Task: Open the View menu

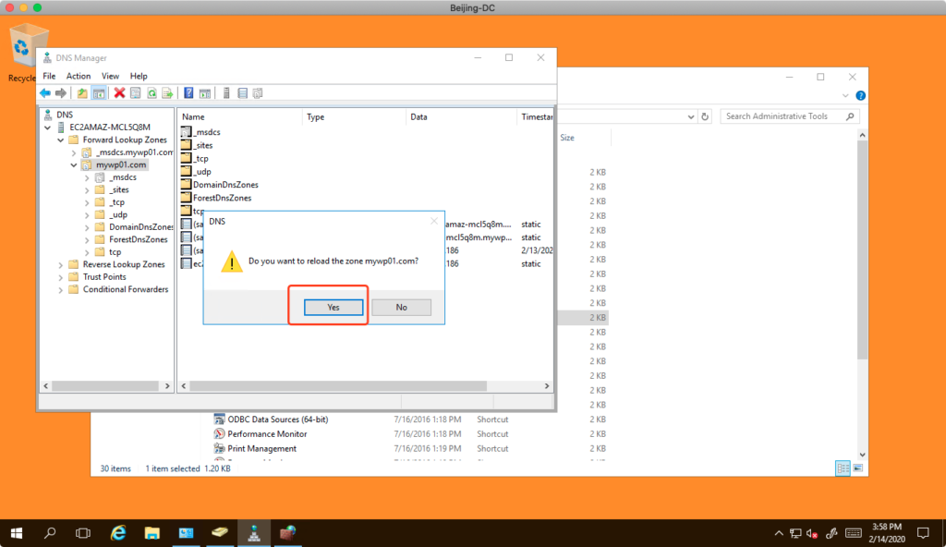Action: [110, 76]
